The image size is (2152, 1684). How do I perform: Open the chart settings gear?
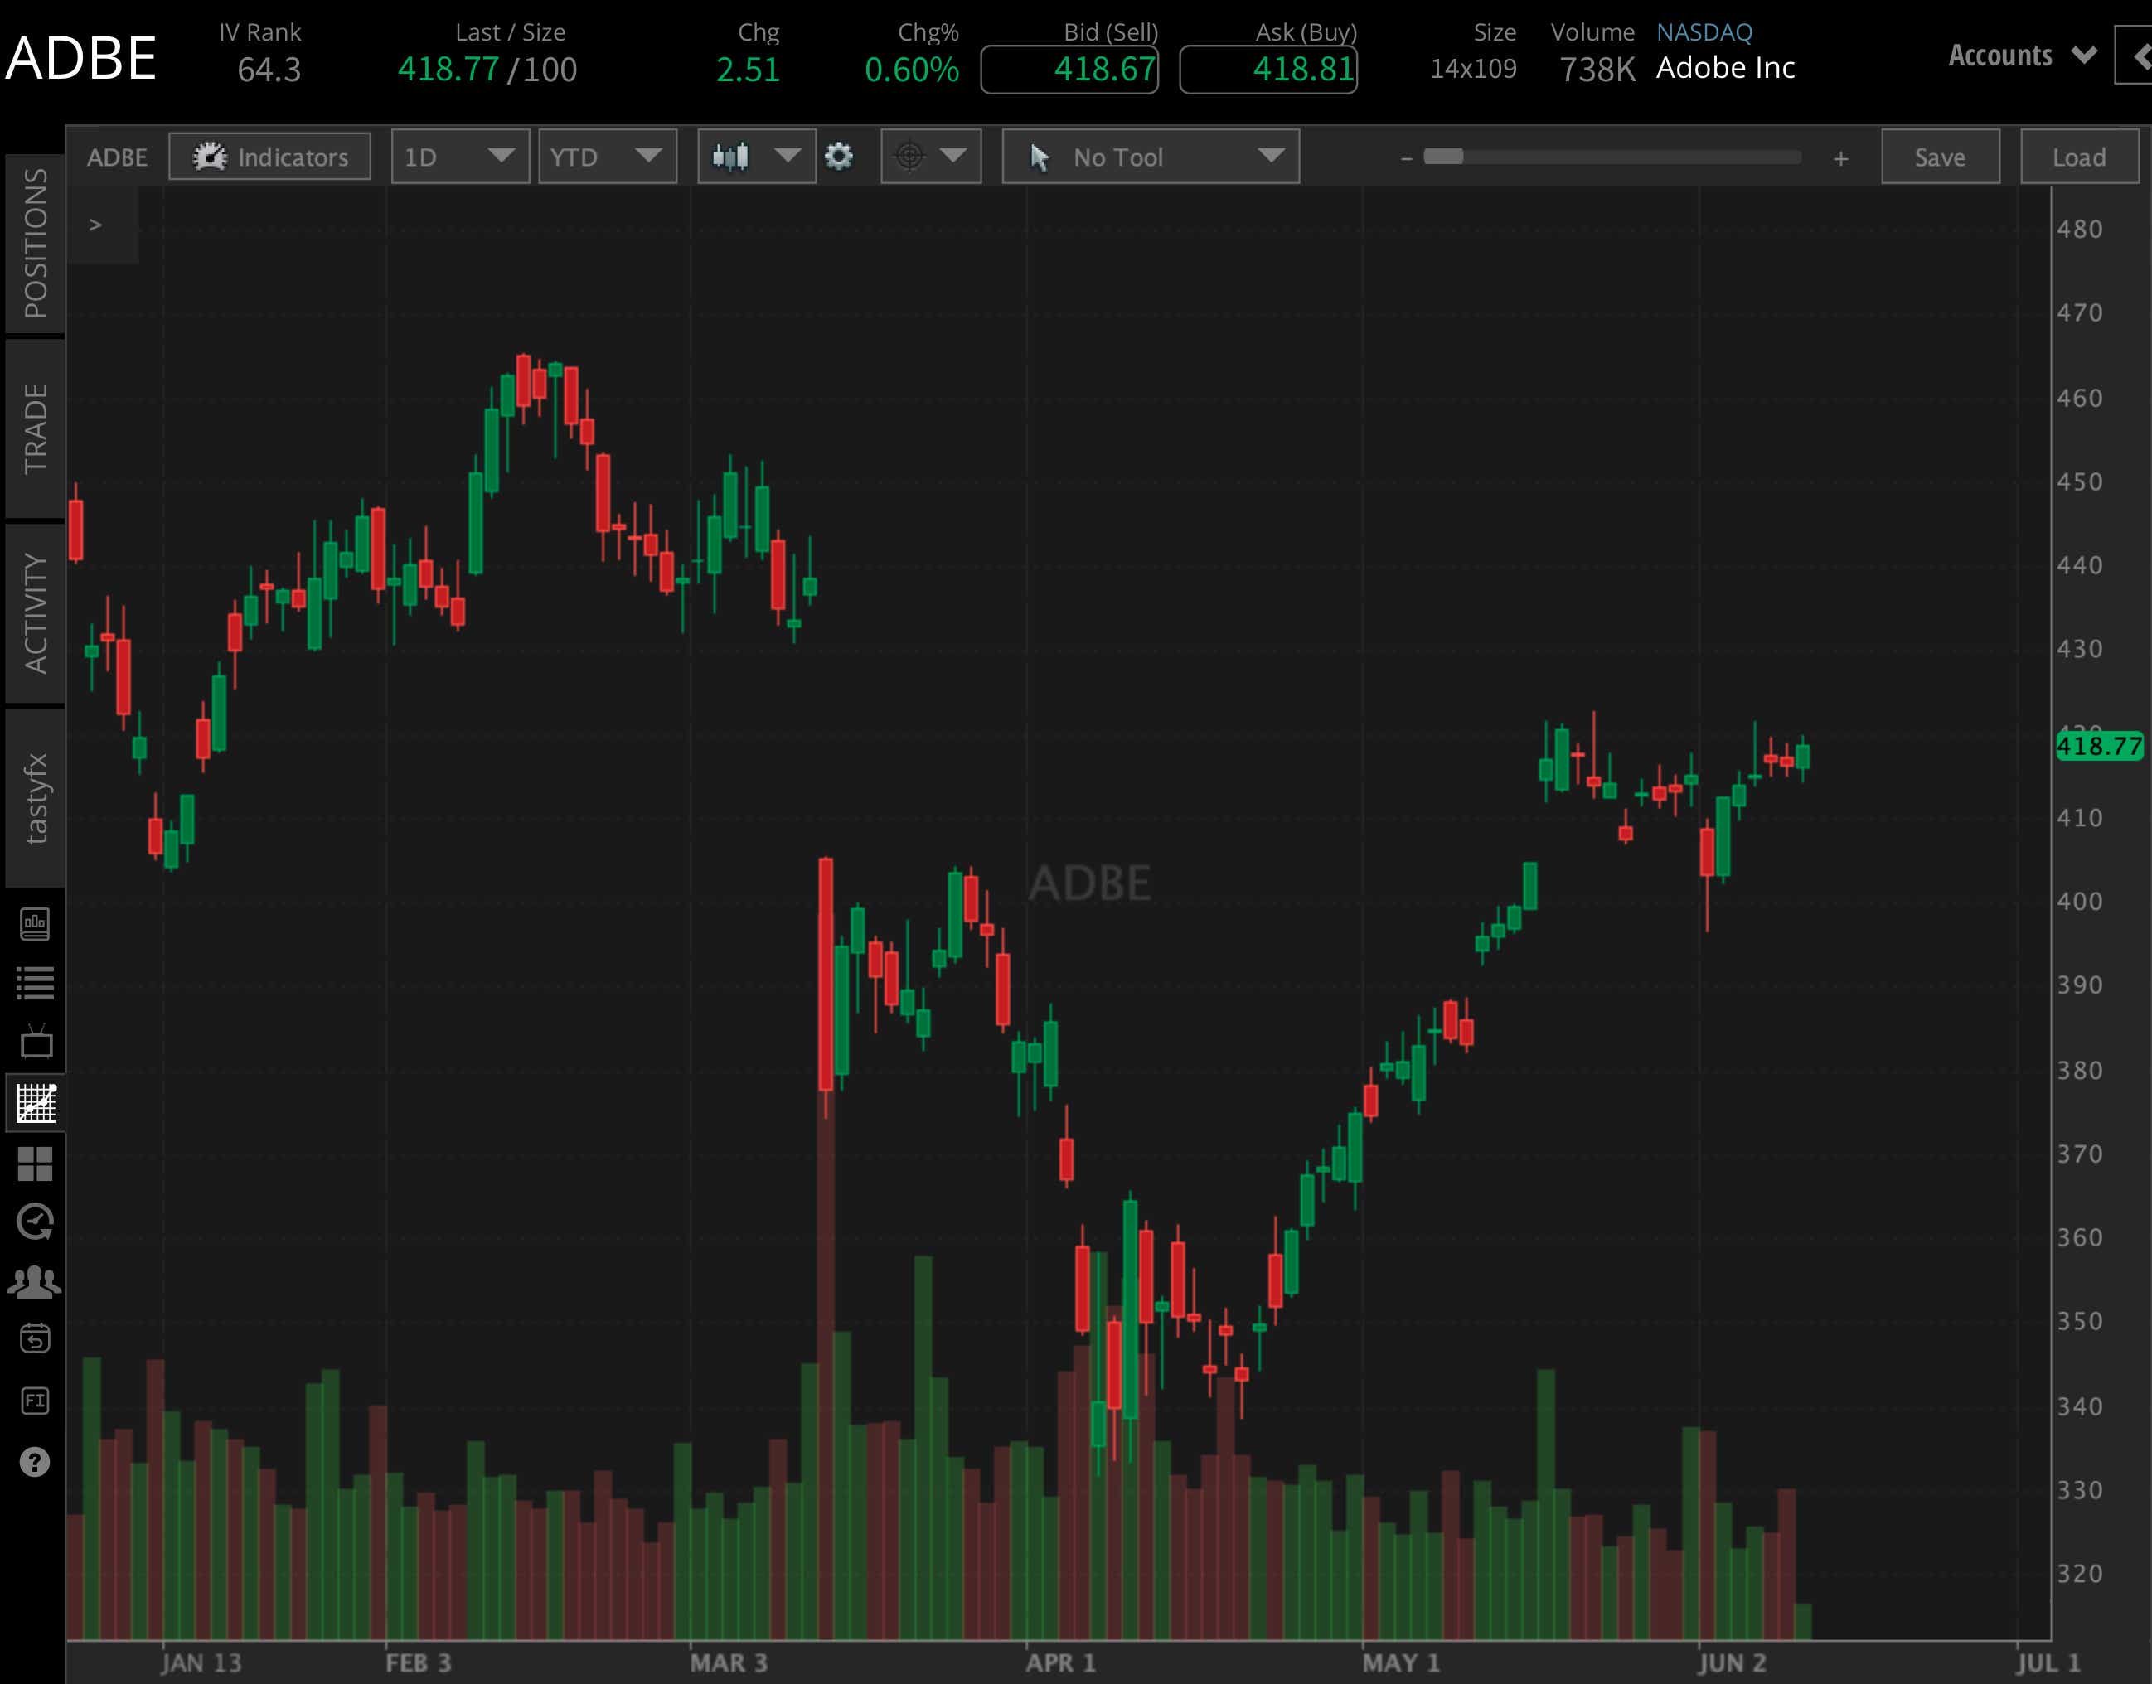point(839,156)
